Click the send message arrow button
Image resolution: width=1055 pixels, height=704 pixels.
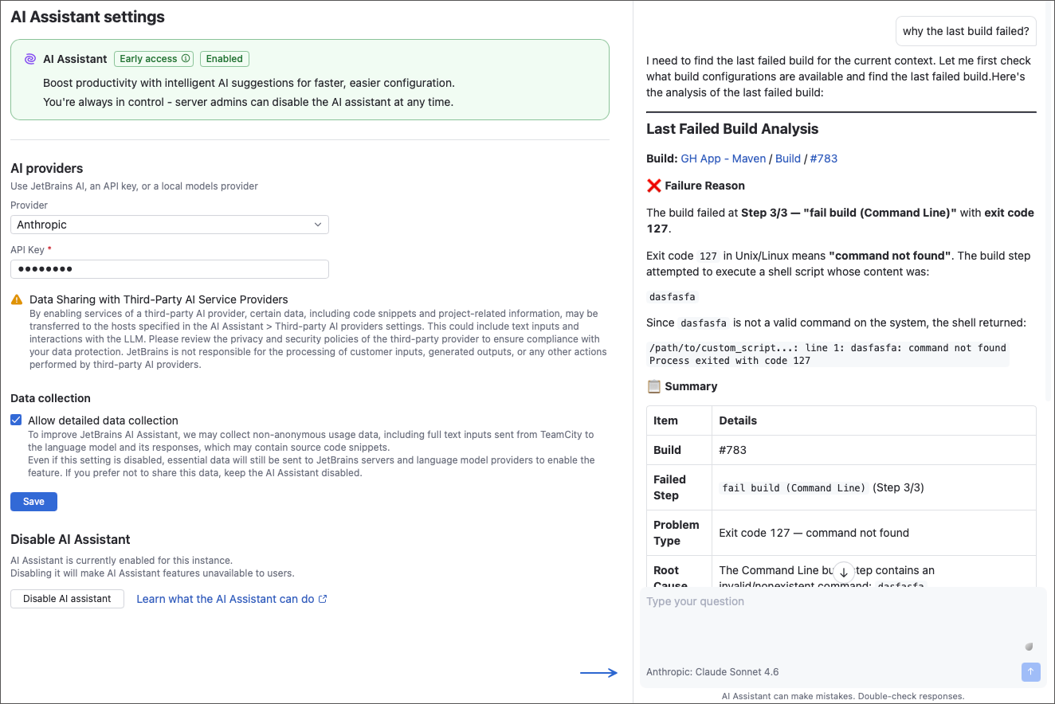[x=1030, y=672]
